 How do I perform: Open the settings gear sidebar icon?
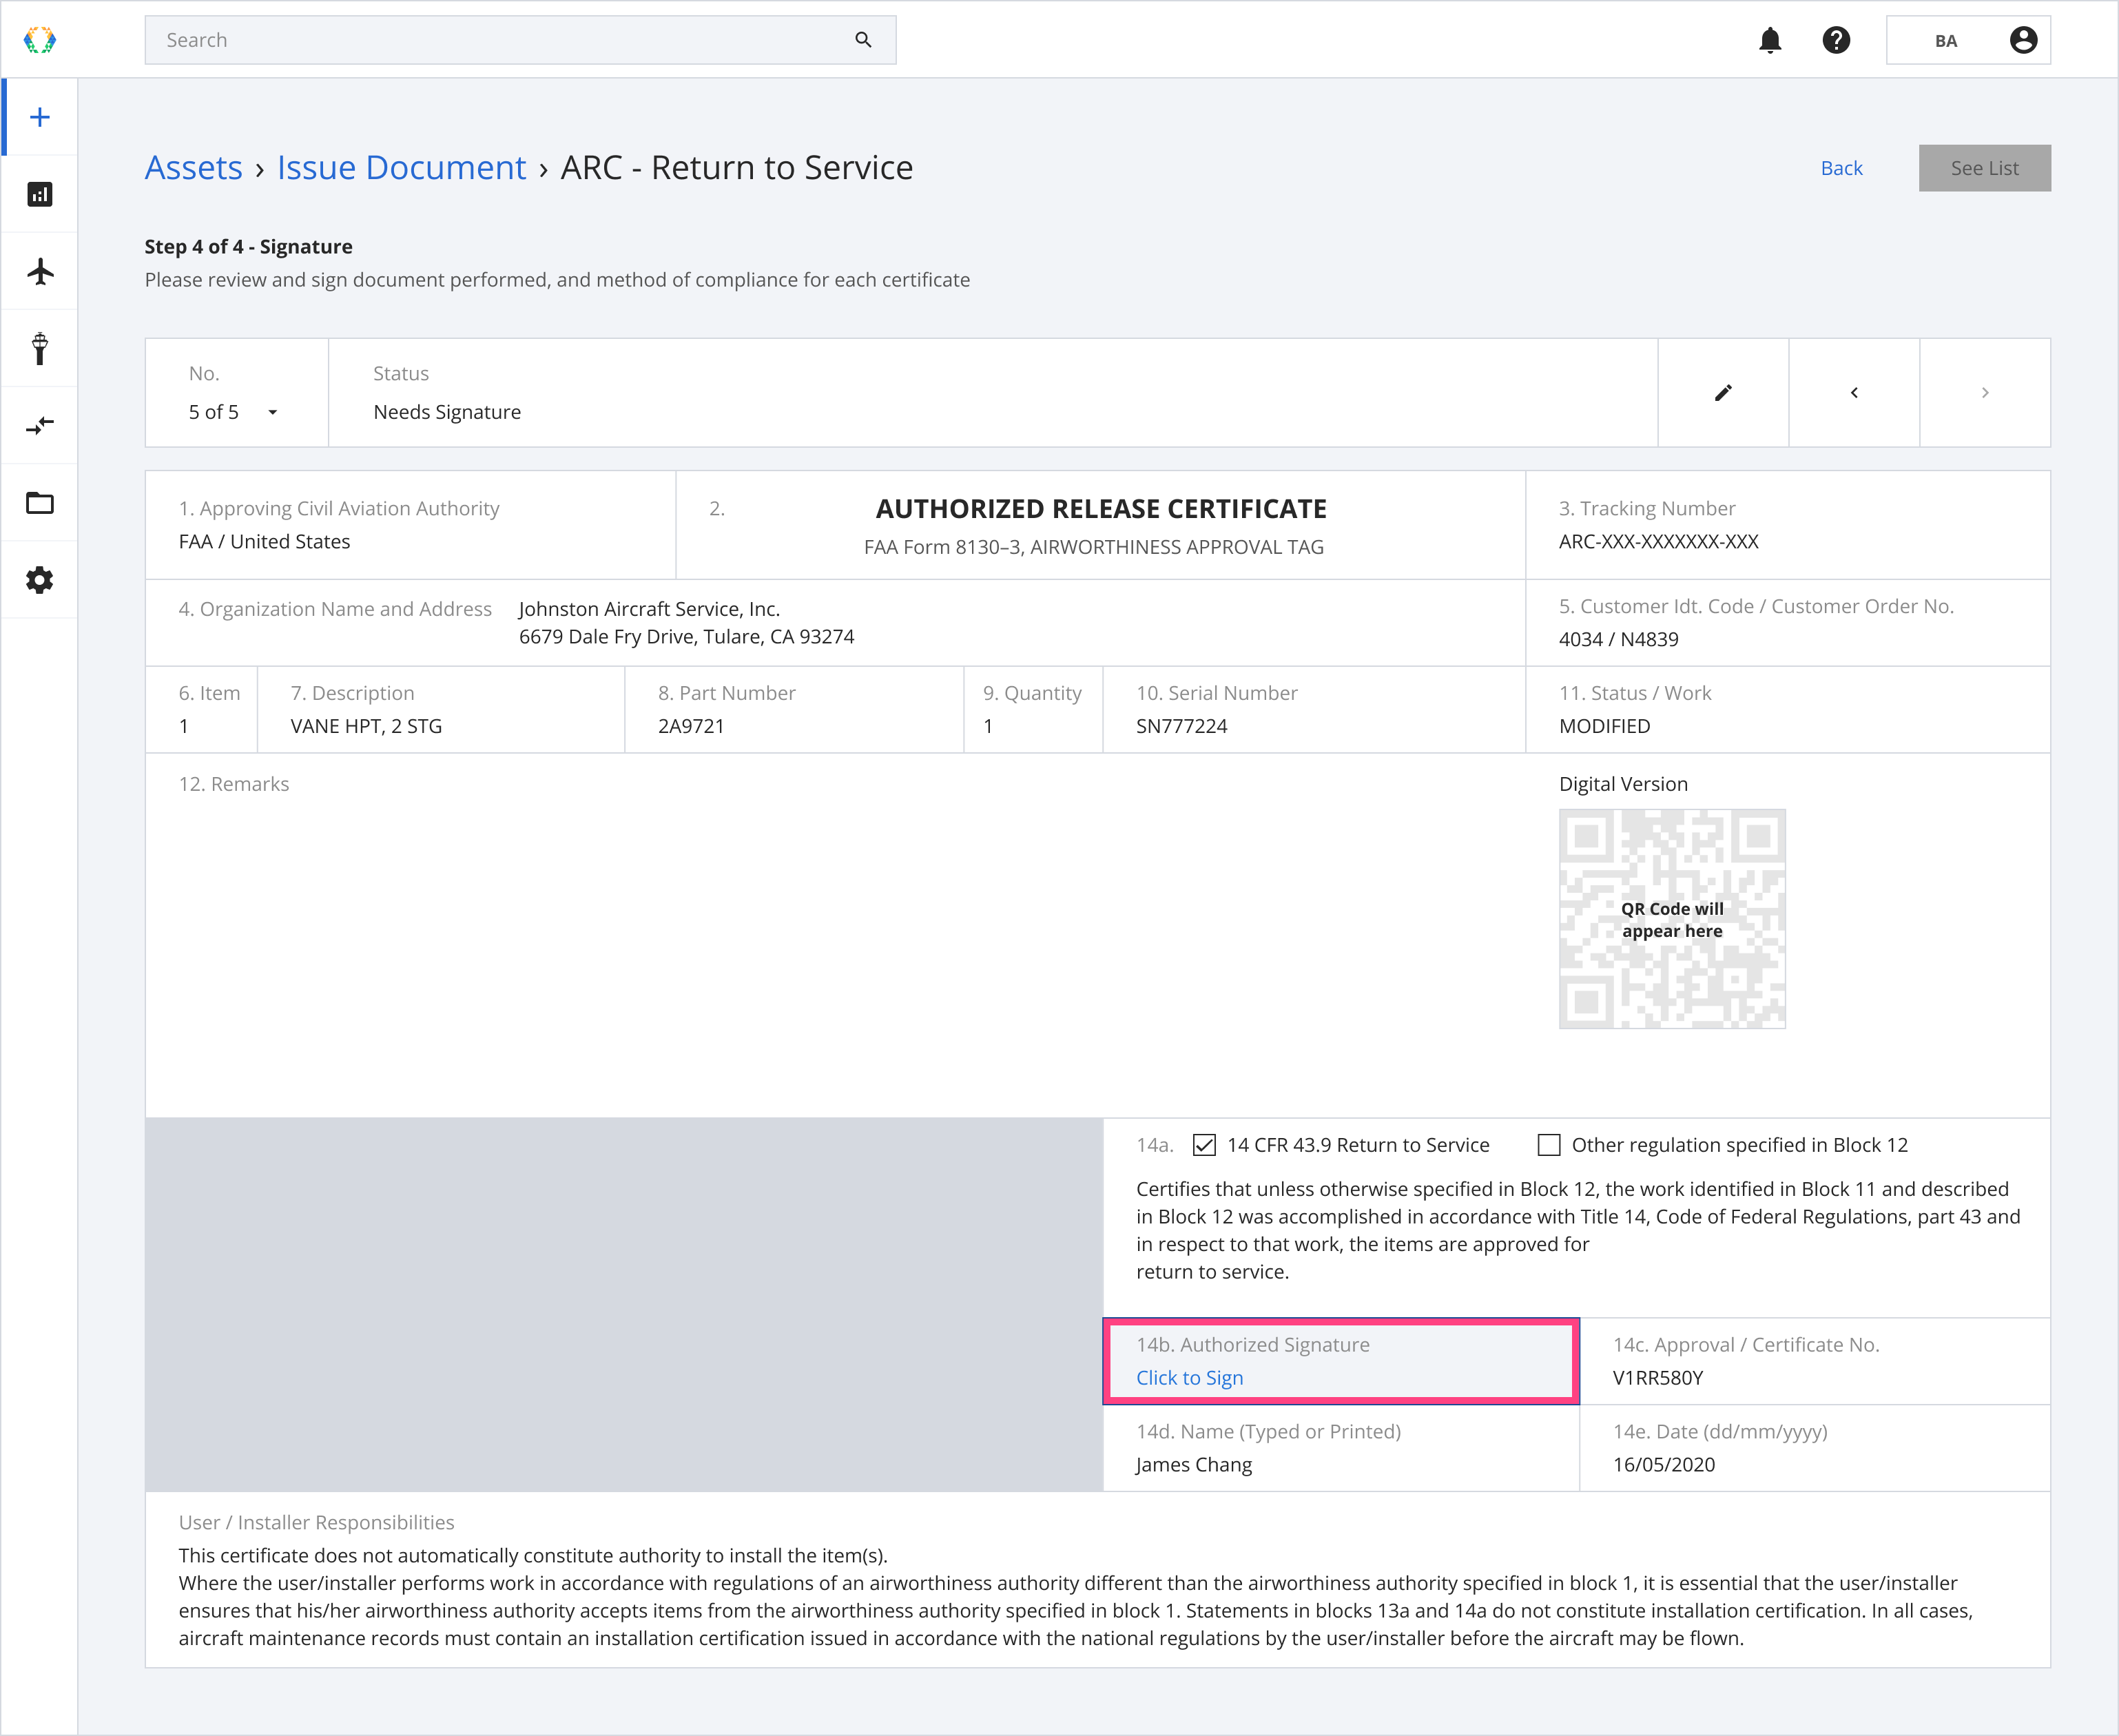pyautogui.click(x=40, y=580)
